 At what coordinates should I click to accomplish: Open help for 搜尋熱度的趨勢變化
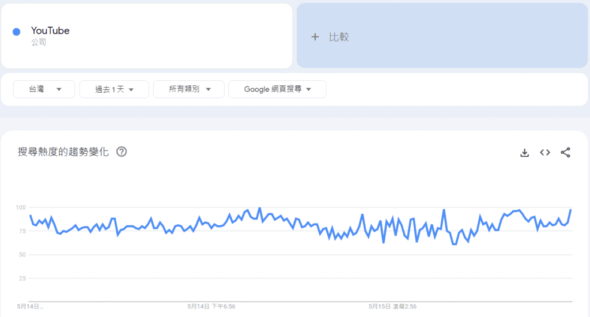tap(122, 152)
